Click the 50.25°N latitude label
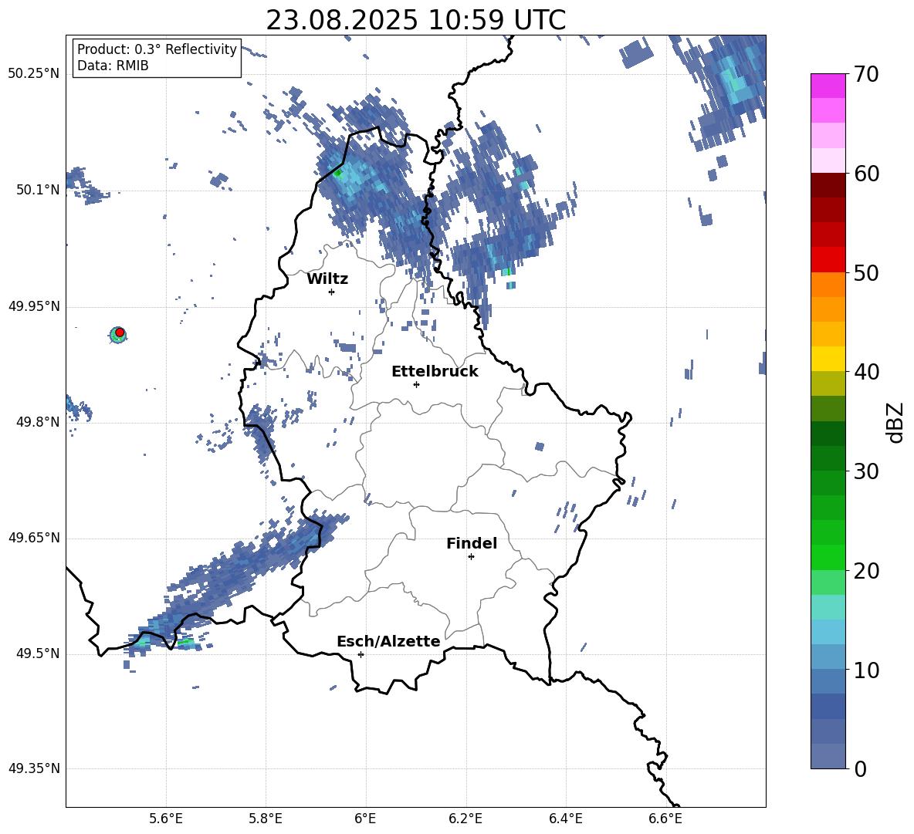This screenshot has height=834, width=914. tap(34, 74)
